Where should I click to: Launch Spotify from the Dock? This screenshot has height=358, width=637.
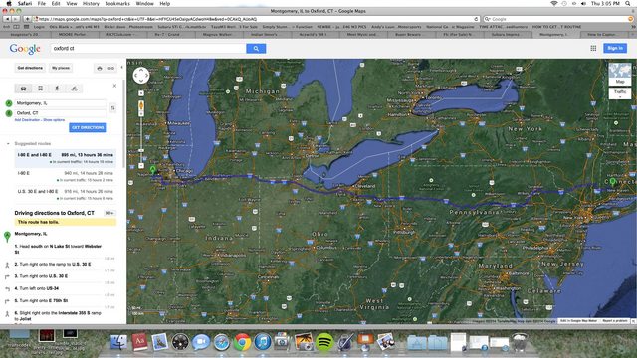(x=324, y=342)
